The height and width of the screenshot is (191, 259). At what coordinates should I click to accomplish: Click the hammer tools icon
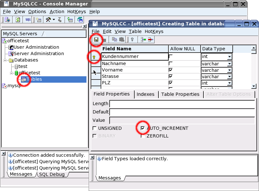pos(48,20)
